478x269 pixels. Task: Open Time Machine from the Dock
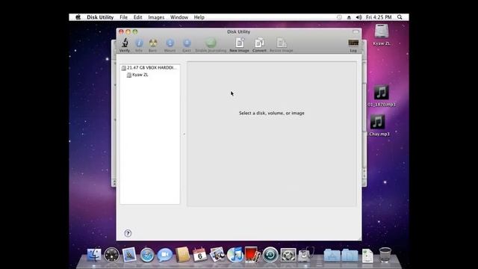coord(270,255)
